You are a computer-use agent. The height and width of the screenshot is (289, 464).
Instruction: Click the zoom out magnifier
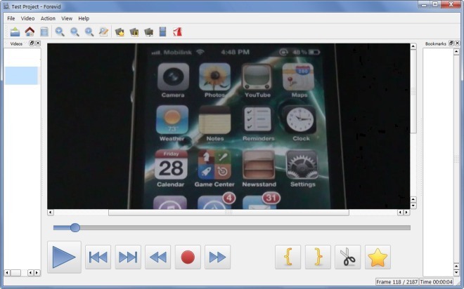(x=75, y=32)
